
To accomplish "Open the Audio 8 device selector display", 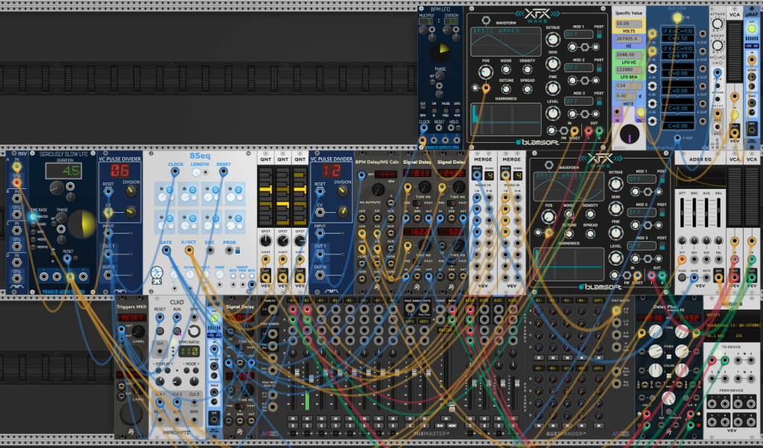I will click(732, 325).
